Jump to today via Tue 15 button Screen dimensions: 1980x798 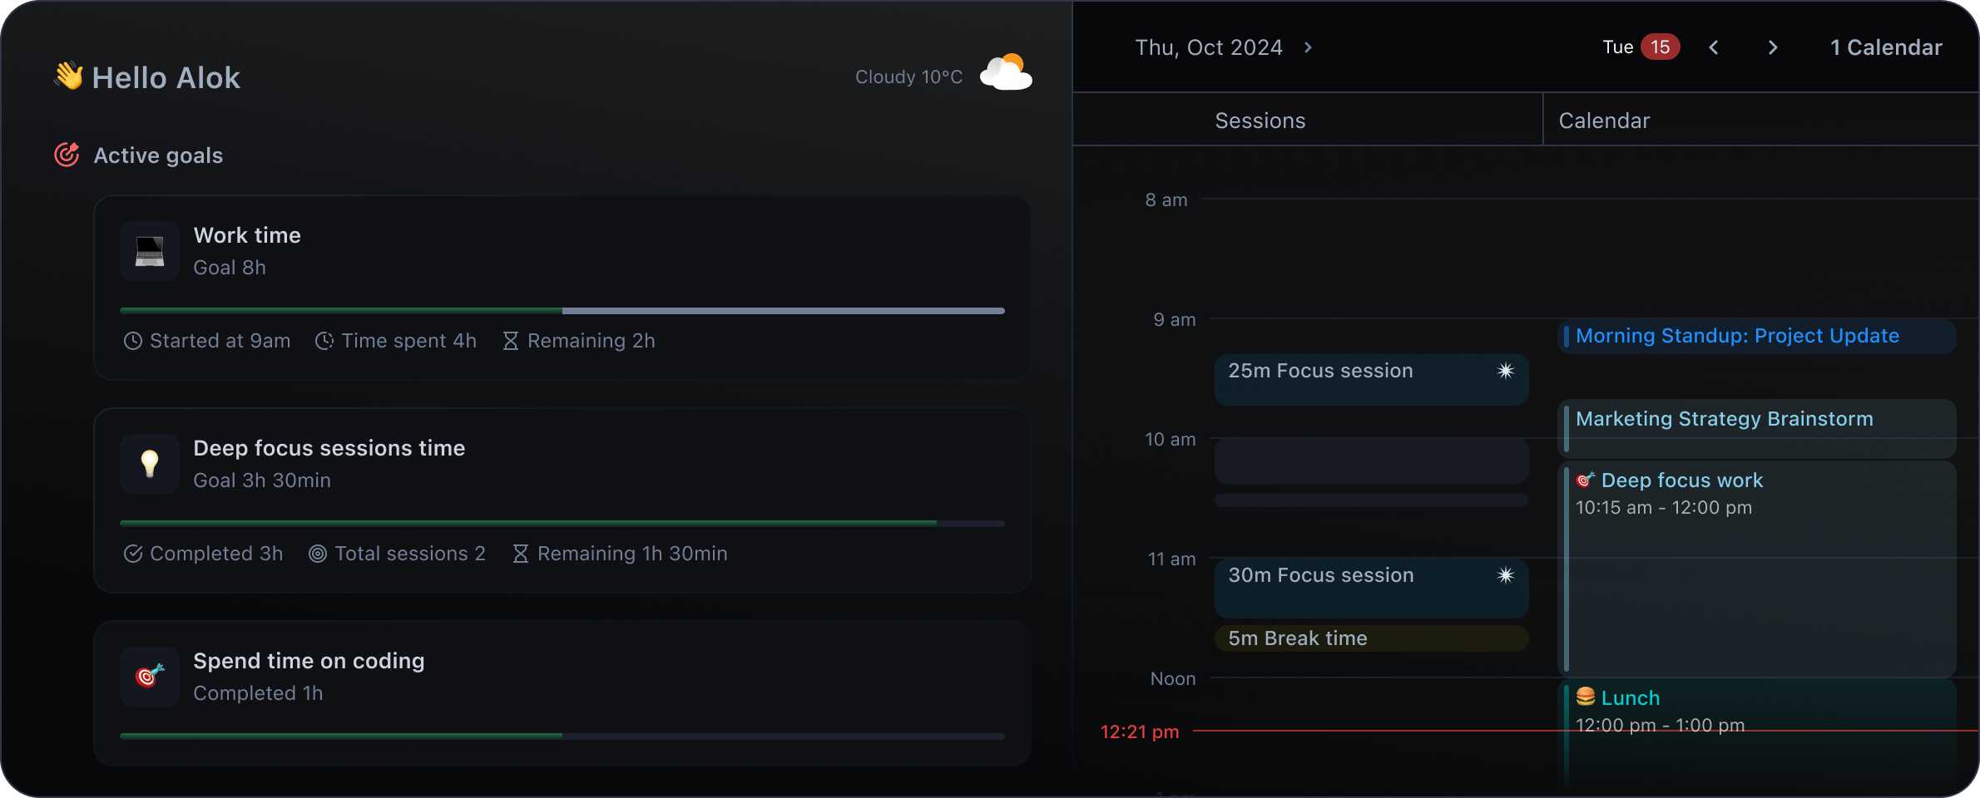[x=1640, y=47]
